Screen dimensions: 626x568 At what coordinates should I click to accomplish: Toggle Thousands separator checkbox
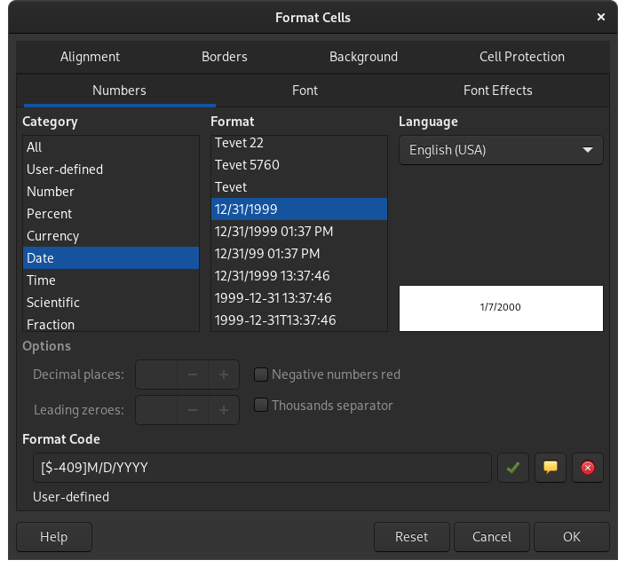coord(261,406)
